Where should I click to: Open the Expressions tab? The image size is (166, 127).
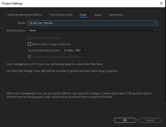coord(116,15)
